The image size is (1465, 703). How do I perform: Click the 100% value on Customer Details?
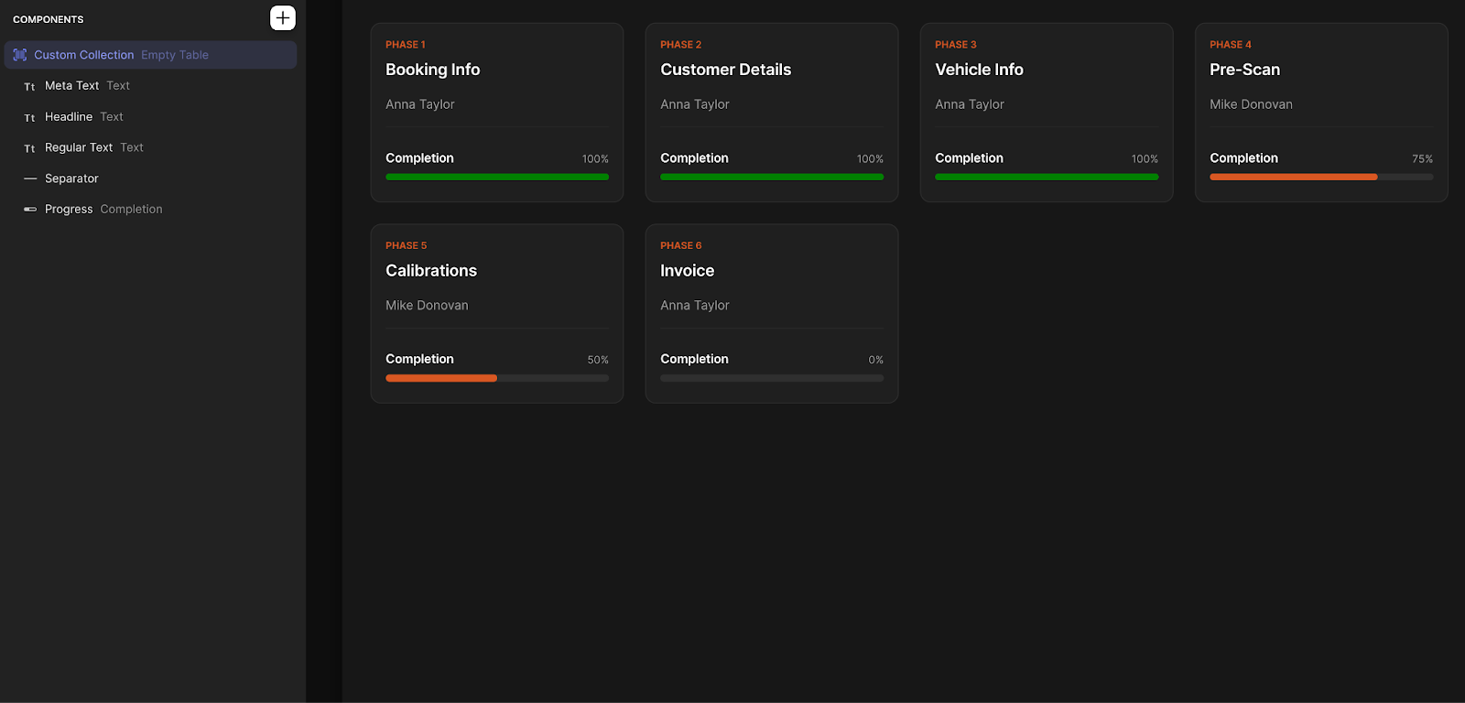point(870,159)
